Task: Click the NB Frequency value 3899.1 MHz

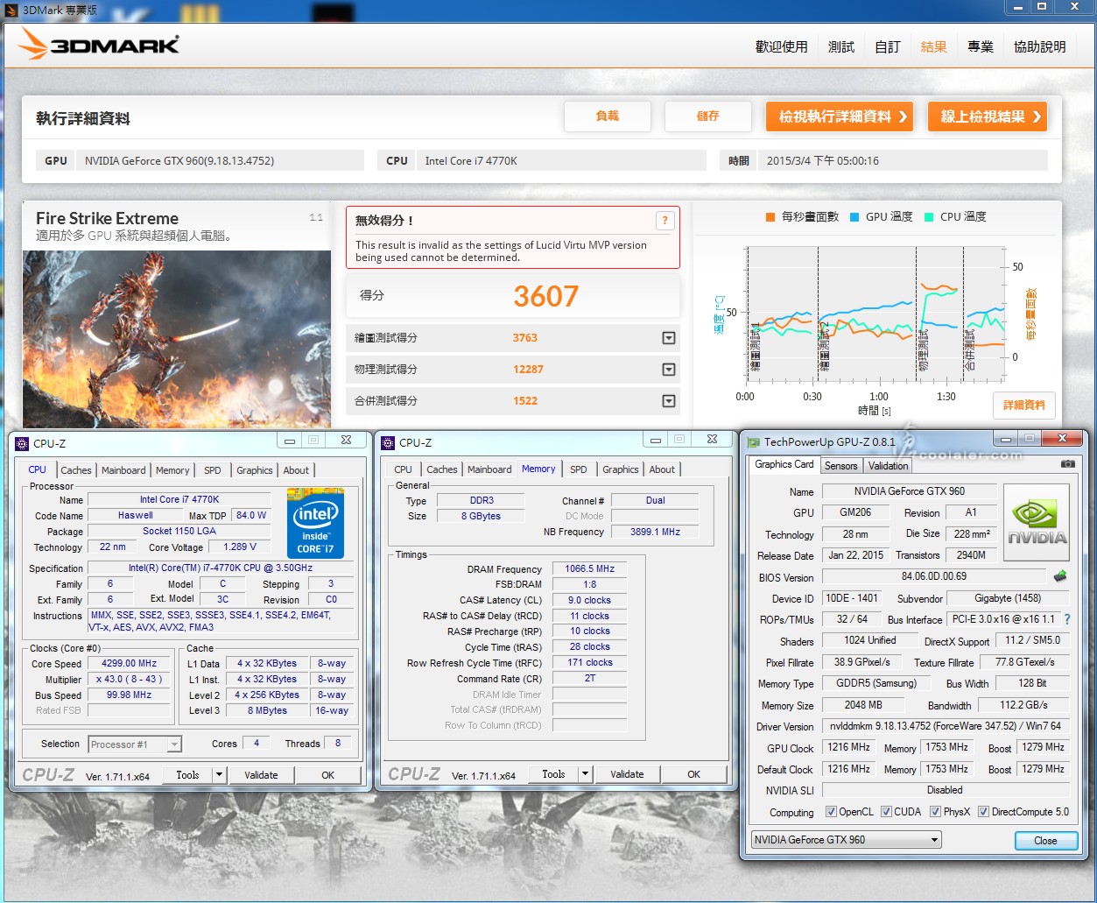Action: pyautogui.click(x=655, y=532)
